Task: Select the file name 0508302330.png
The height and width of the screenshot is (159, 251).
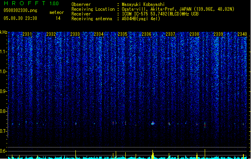Action: [20, 10]
